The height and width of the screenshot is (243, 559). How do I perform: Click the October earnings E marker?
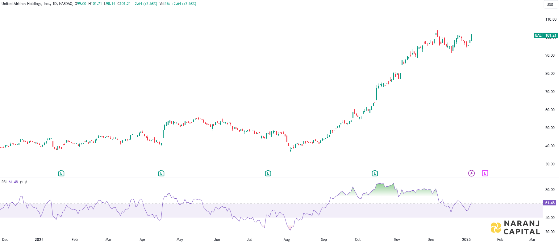coord(375,173)
